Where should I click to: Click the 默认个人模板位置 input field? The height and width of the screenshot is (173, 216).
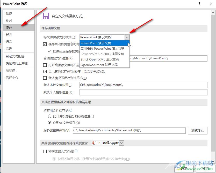143,92
